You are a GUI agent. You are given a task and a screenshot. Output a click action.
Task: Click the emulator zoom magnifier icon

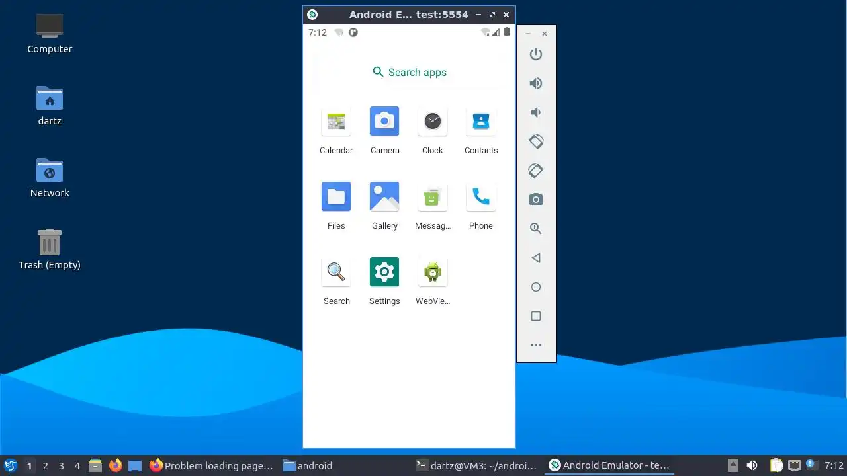point(536,229)
